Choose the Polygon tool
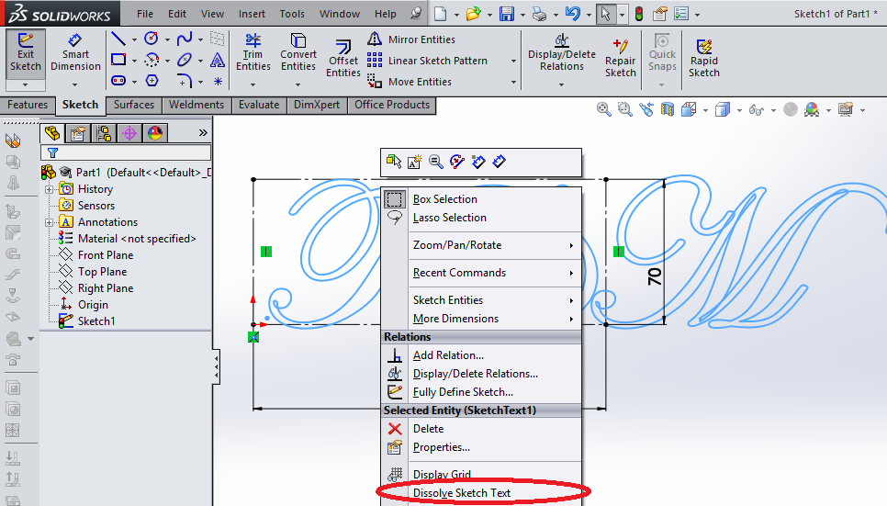The height and width of the screenshot is (506, 887). pyautogui.click(x=152, y=81)
